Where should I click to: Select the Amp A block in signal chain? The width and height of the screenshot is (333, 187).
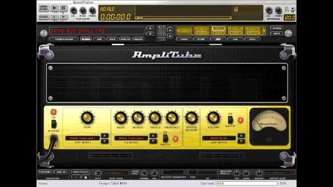coord(218,28)
